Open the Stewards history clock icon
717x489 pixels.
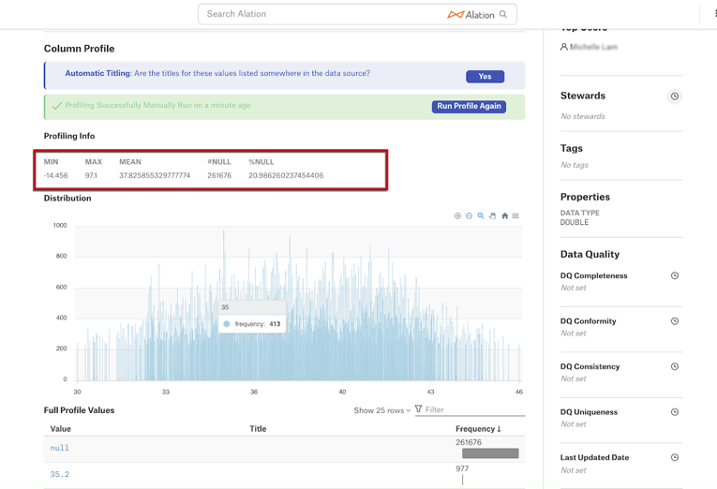[675, 96]
